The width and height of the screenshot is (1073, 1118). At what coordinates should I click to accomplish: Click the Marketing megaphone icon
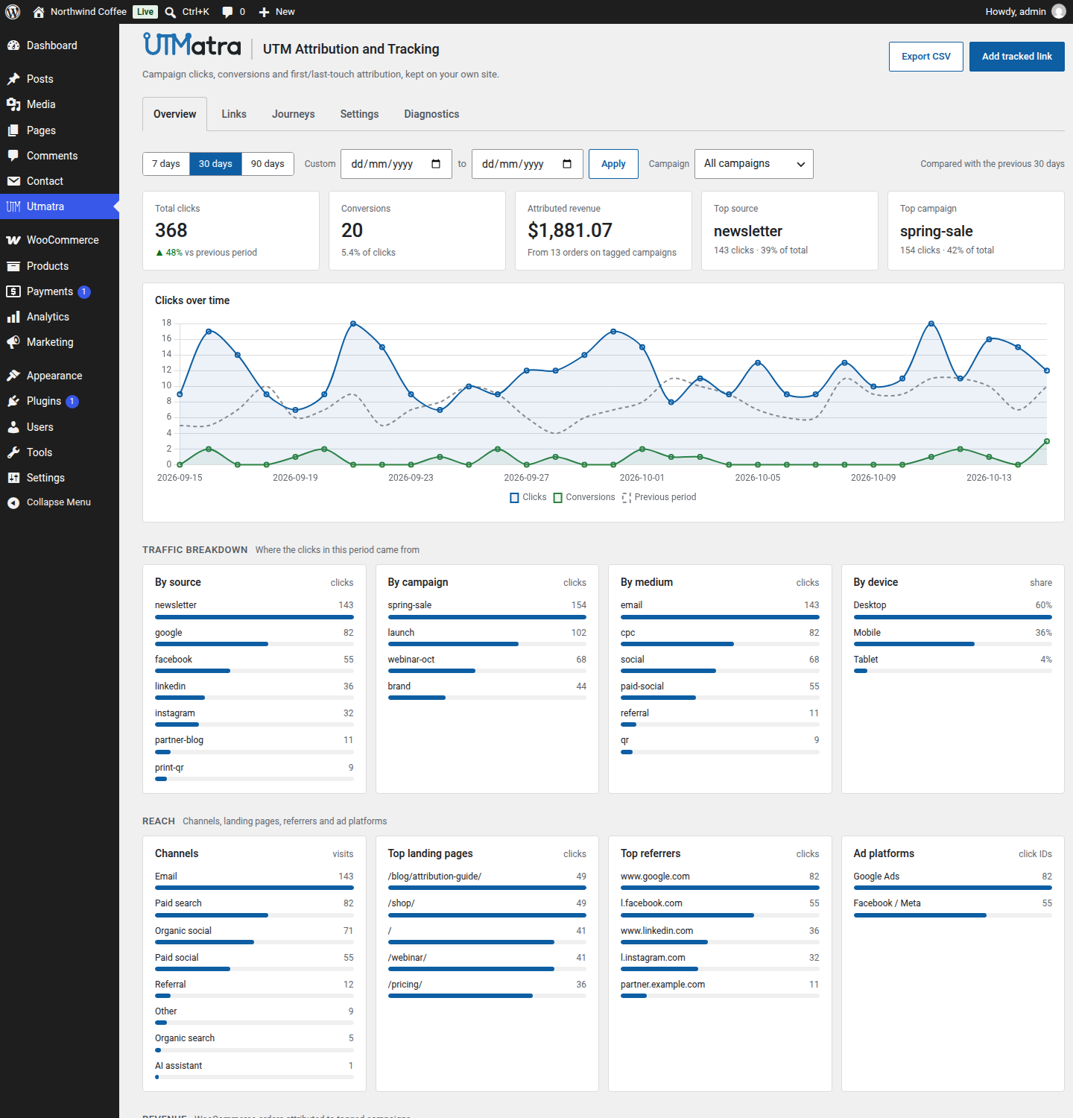(13, 342)
